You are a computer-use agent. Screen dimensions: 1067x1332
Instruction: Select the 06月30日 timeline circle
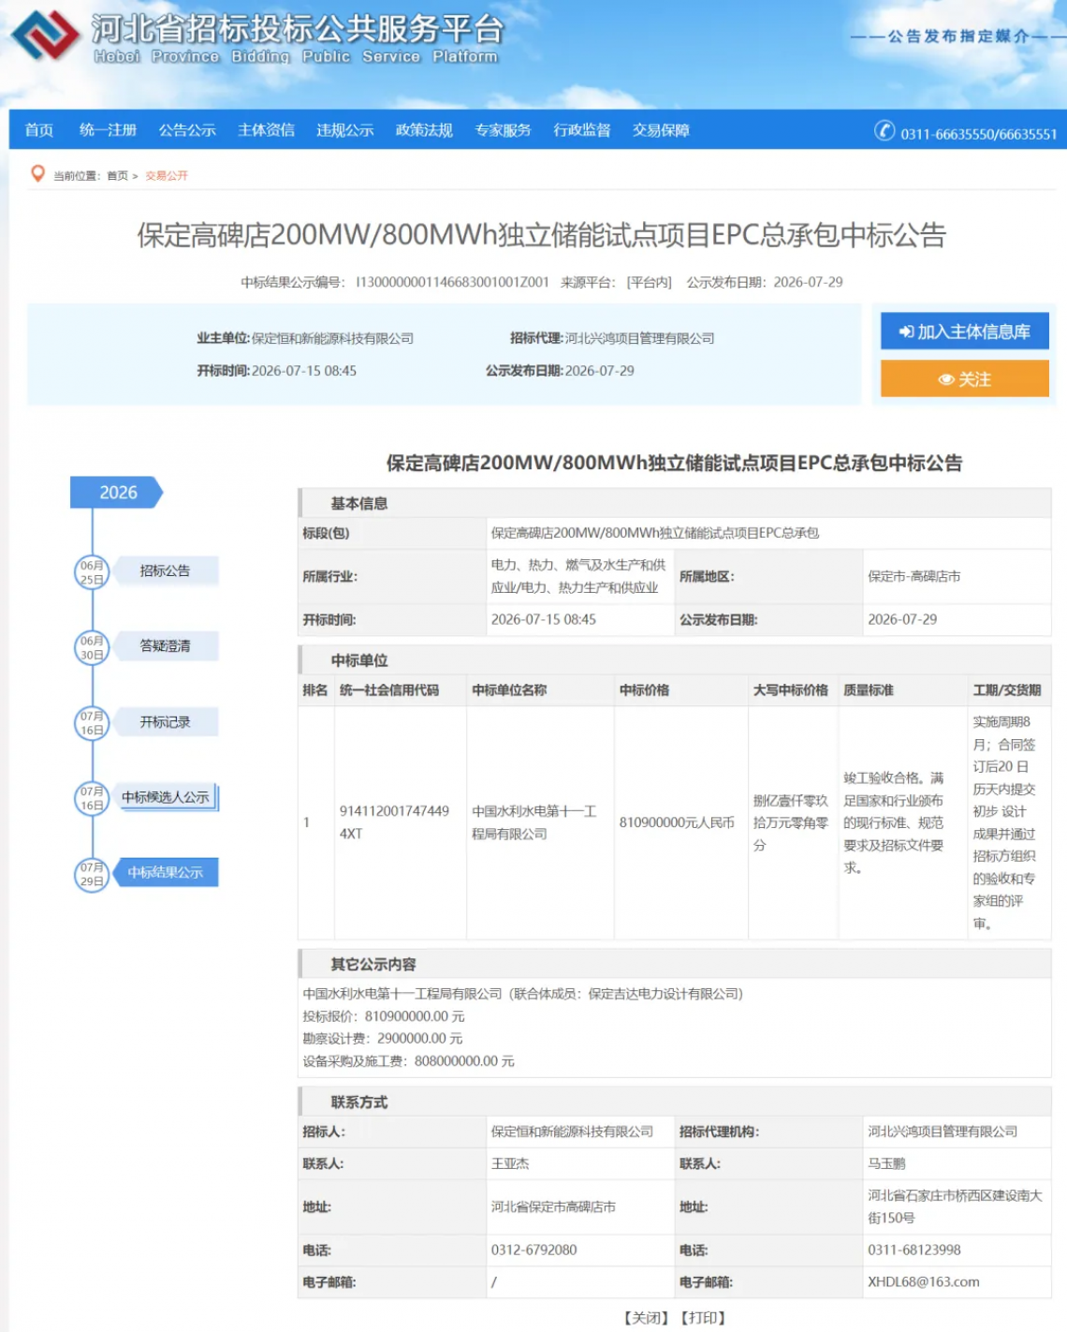(92, 647)
